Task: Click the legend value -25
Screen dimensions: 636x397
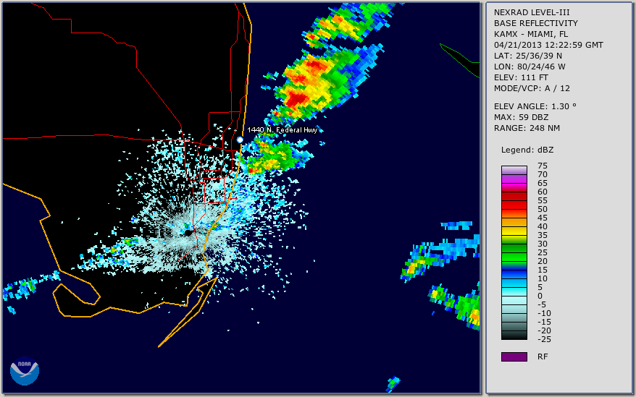Action: click(544, 339)
